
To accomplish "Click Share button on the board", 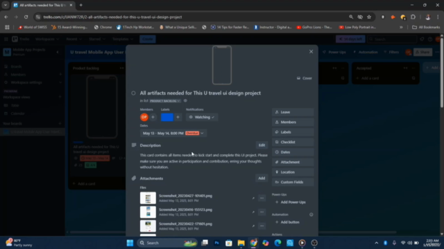I will [422, 52].
